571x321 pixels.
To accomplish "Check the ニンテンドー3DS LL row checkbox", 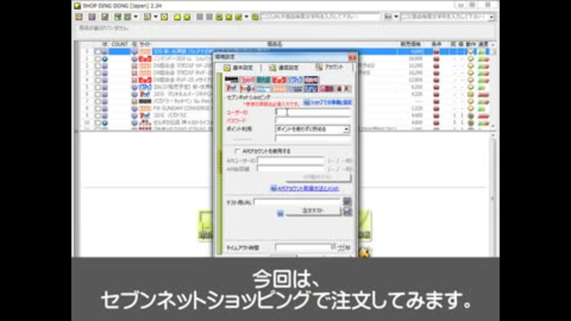I will (98, 59).
